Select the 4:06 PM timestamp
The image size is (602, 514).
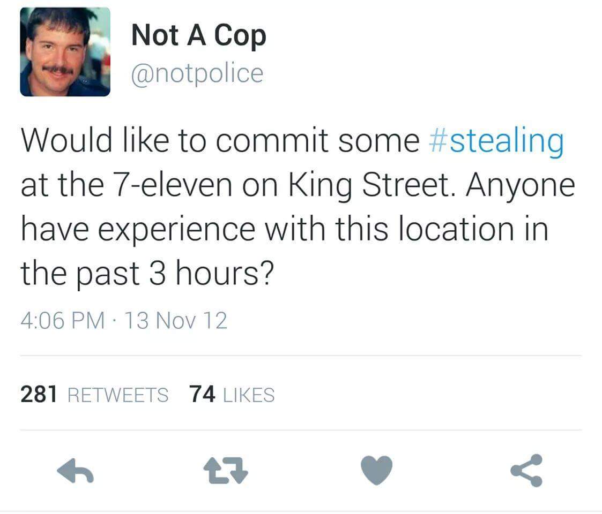click(x=63, y=320)
